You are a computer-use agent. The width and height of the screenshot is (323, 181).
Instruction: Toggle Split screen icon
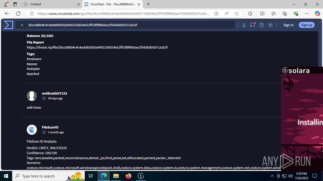(x=262, y=14)
